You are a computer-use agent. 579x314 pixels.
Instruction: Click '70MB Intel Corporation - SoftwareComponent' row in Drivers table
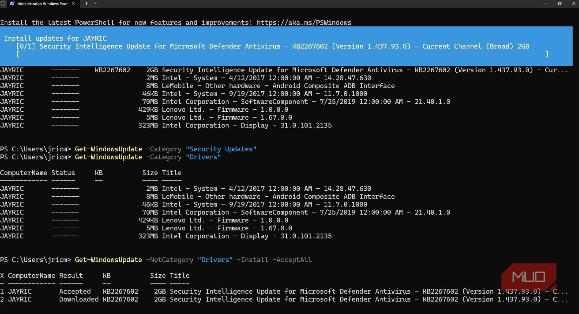click(225, 212)
